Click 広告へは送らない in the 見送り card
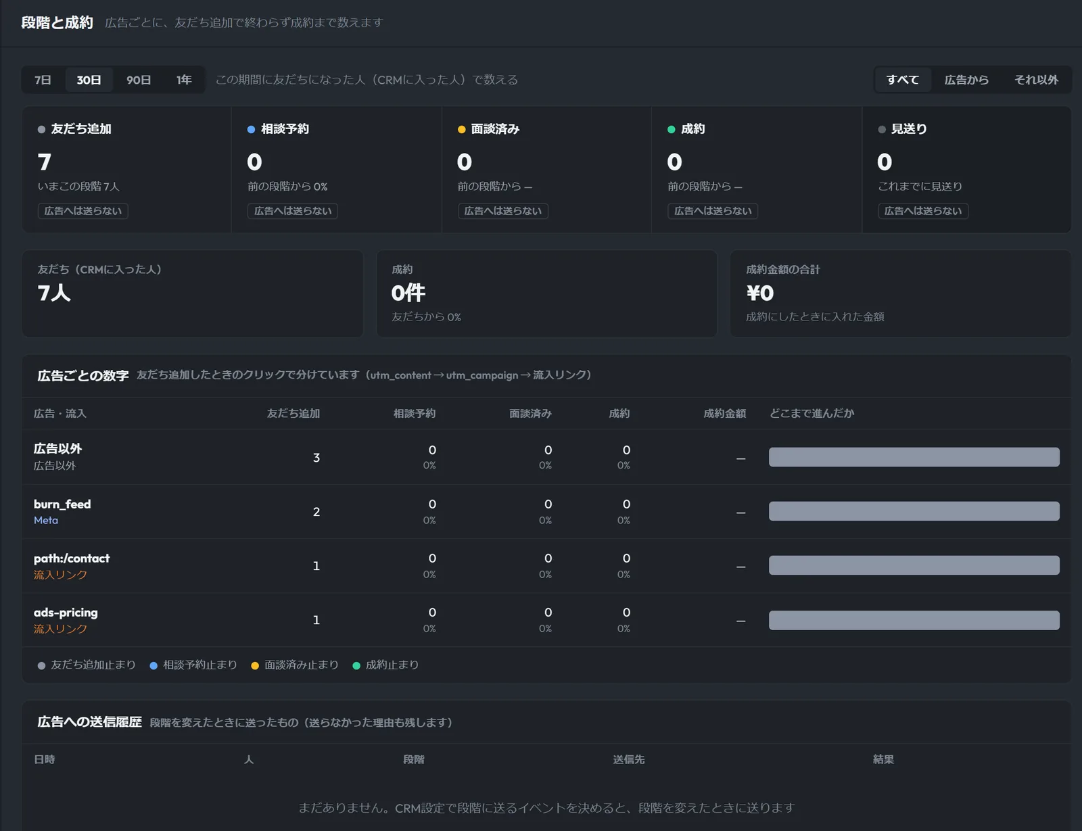The width and height of the screenshot is (1082, 831). pyautogui.click(x=923, y=211)
